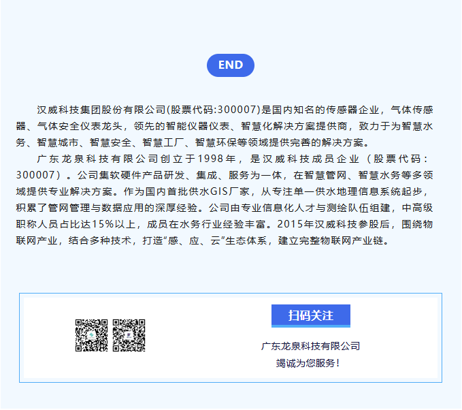Image resolution: width=462 pixels, height=410 pixels.
Task: Click 气体安全仪表龙头 in the first paragraph
Action: (x=80, y=126)
